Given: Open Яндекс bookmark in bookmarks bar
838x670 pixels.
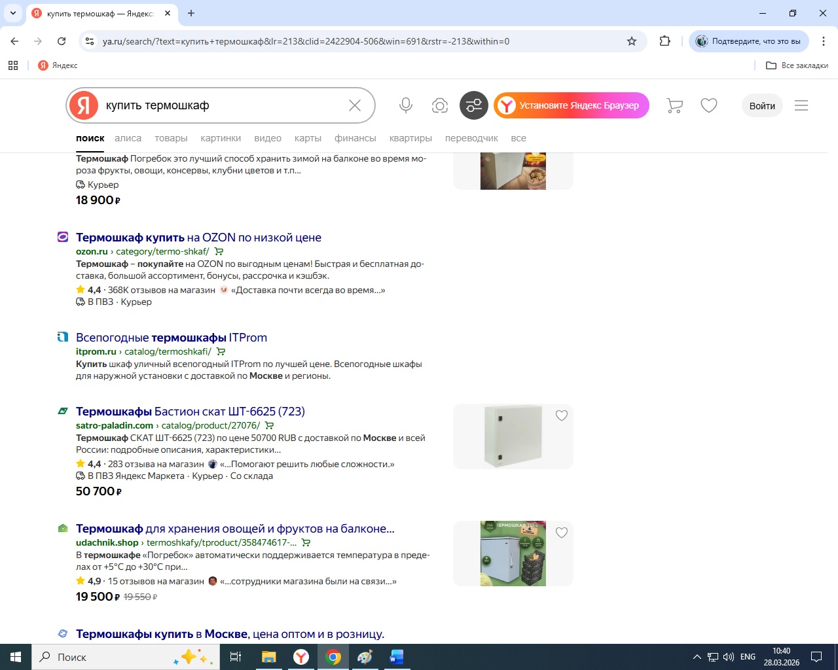Looking at the screenshot, I should pos(58,65).
